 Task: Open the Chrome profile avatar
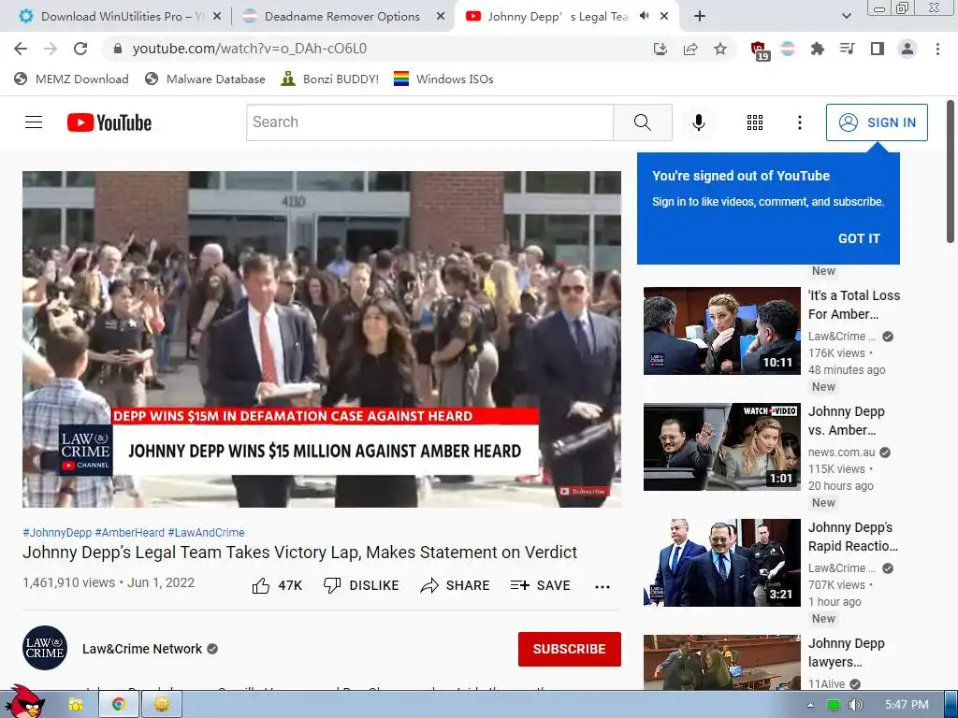907,49
